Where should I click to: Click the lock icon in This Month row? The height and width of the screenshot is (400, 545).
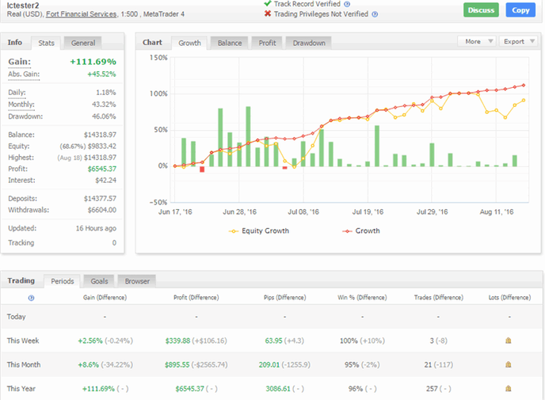point(508,364)
